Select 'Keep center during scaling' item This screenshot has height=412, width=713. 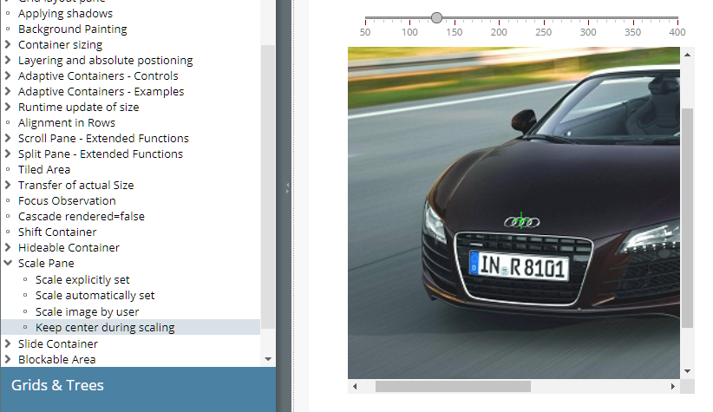[x=105, y=327]
